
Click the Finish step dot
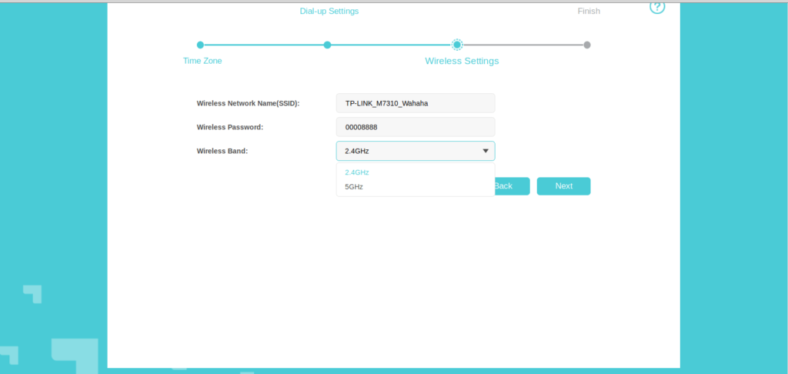click(587, 45)
